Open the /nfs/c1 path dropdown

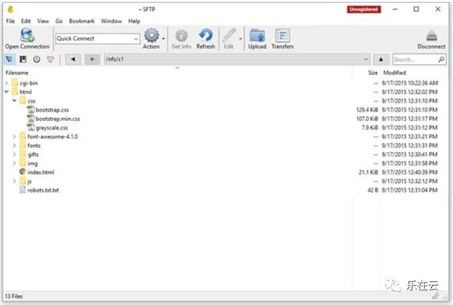coord(366,59)
